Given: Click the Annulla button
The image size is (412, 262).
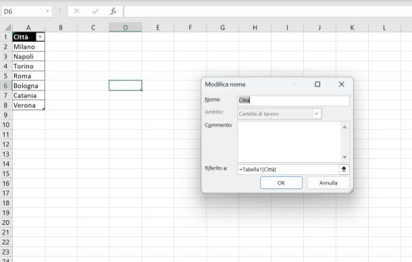Looking at the screenshot, I should 328,182.
